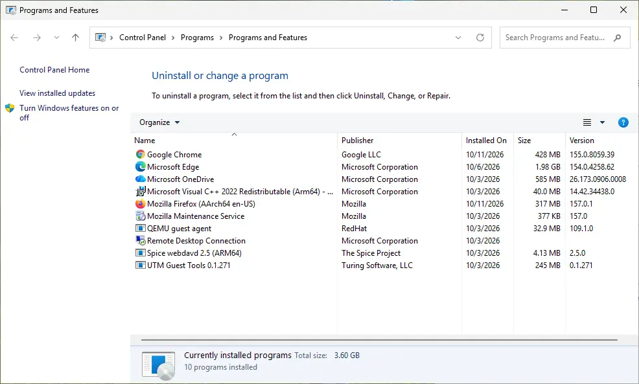Viewport: 639px width, 384px height.
Task: Click the RedHat publisher cell
Action: tap(354, 229)
